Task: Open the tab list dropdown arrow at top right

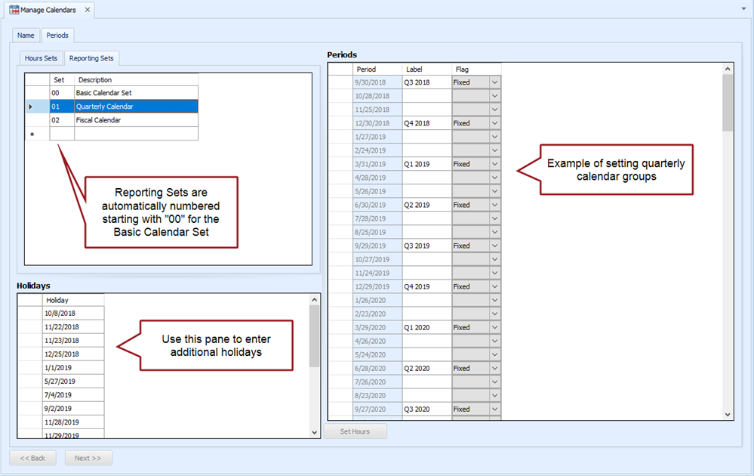Action: (x=744, y=9)
